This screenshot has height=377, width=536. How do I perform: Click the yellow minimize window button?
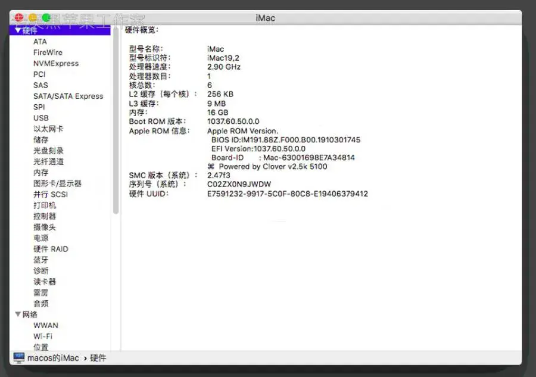[x=33, y=17]
